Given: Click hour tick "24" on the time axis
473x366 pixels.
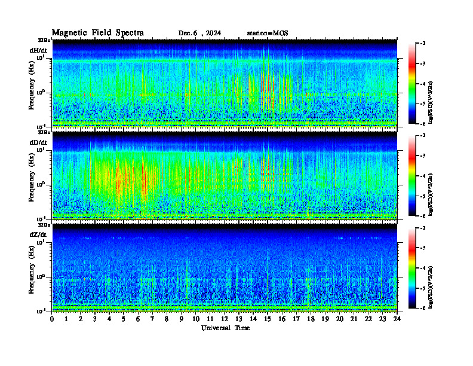Looking at the screenshot, I should 397,319.
